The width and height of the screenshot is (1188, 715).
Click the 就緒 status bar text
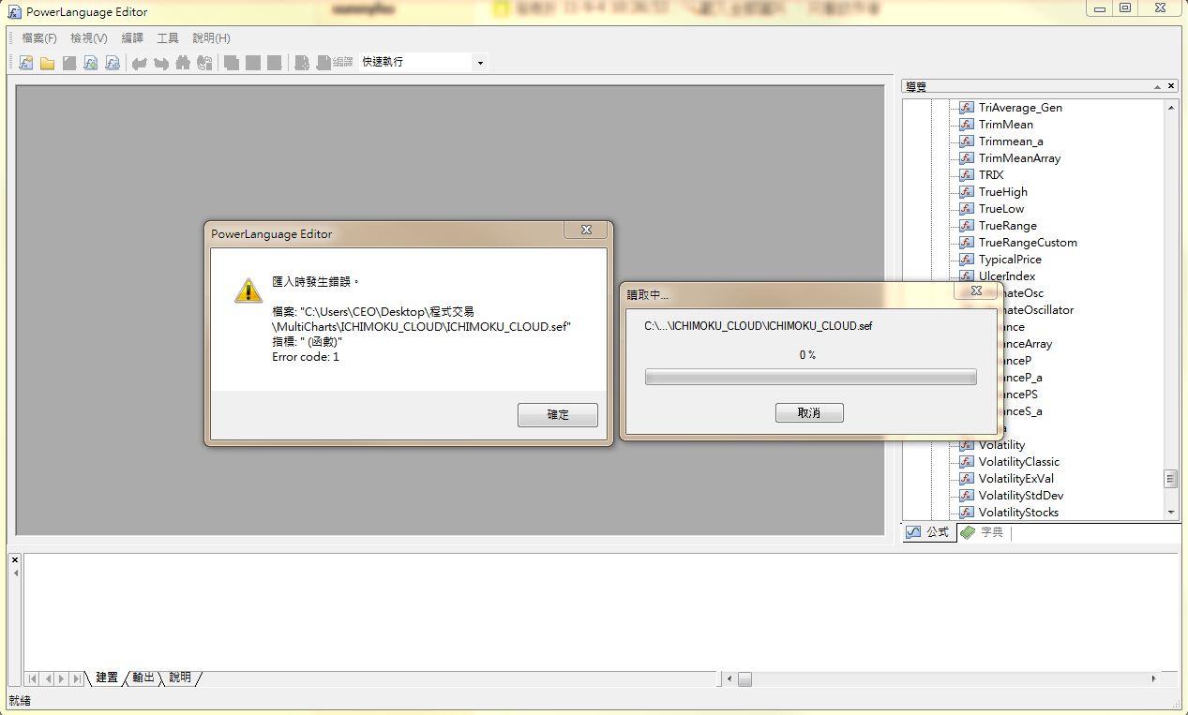(20, 701)
